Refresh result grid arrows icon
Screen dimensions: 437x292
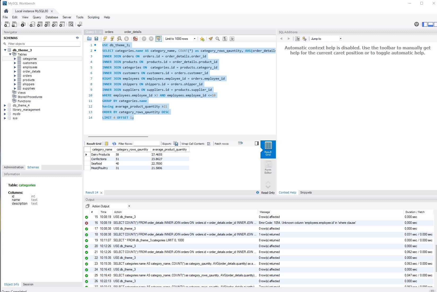(114, 144)
